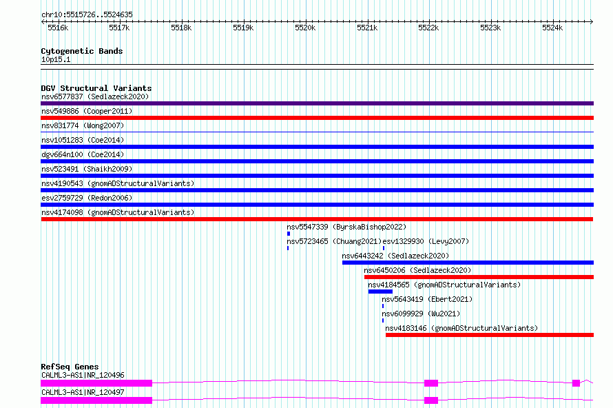This screenshot has height=408, width=613.
Task: Select the esv2759729 Redon2006 blue bar
Action: 317,205
